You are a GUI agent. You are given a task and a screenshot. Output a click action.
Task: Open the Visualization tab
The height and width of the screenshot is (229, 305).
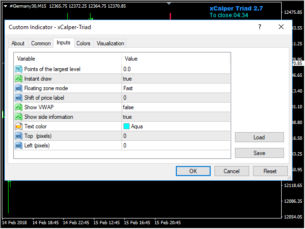[x=110, y=43]
